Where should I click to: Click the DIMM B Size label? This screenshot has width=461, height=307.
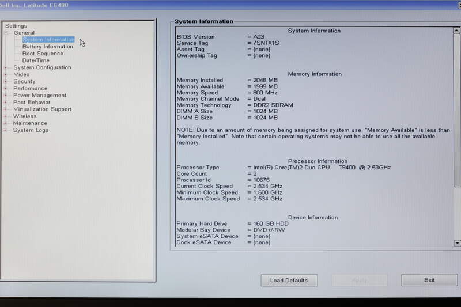point(194,118)
